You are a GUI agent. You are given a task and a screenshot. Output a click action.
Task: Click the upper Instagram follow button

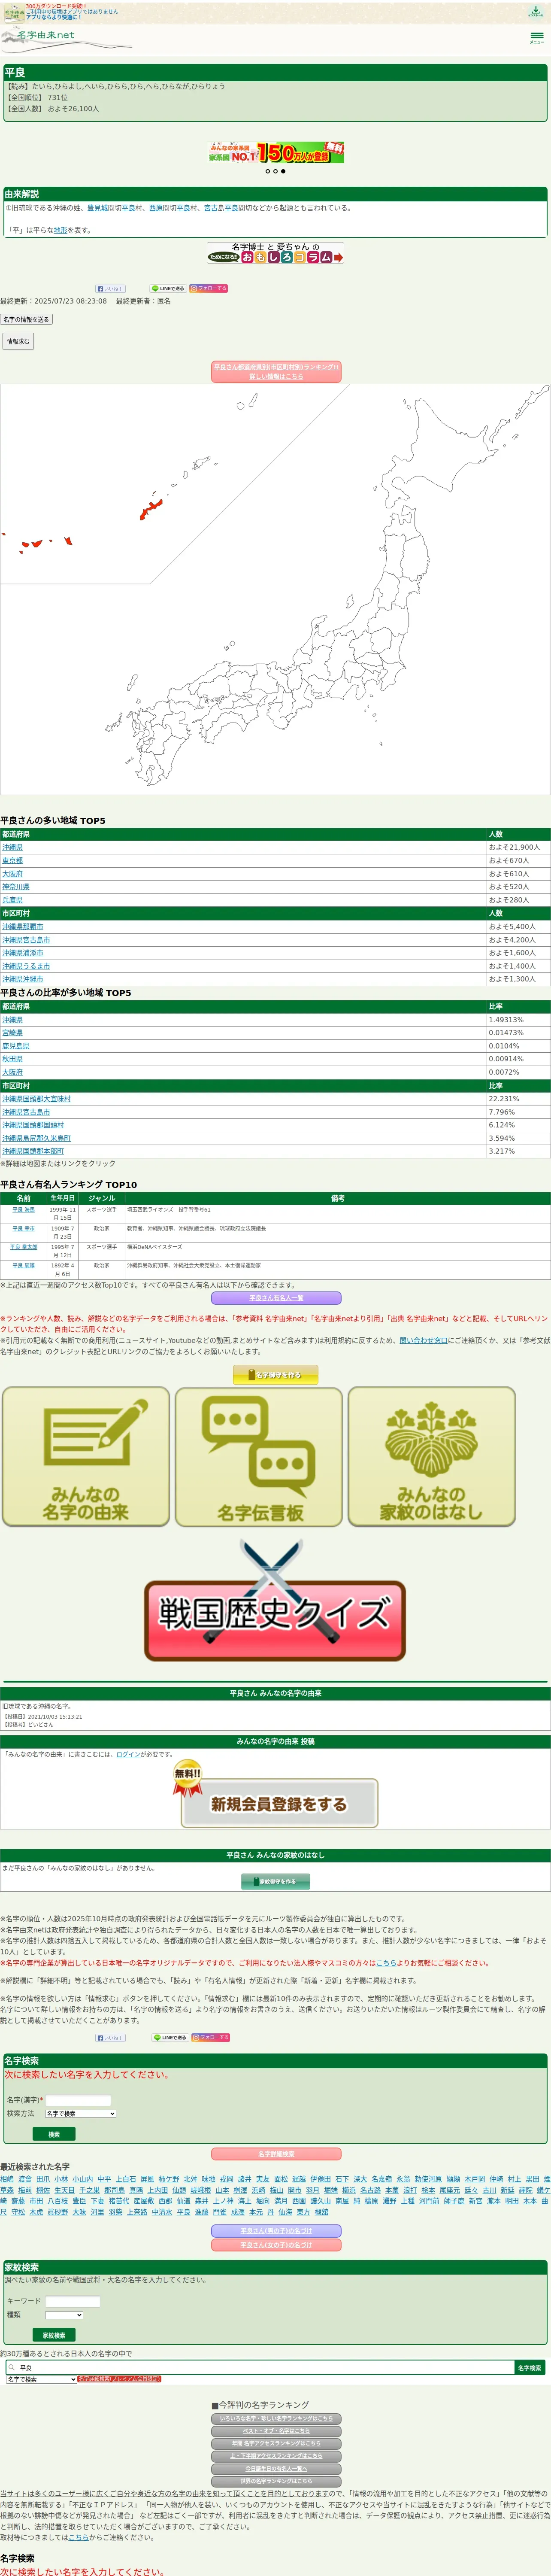(209, 288)
